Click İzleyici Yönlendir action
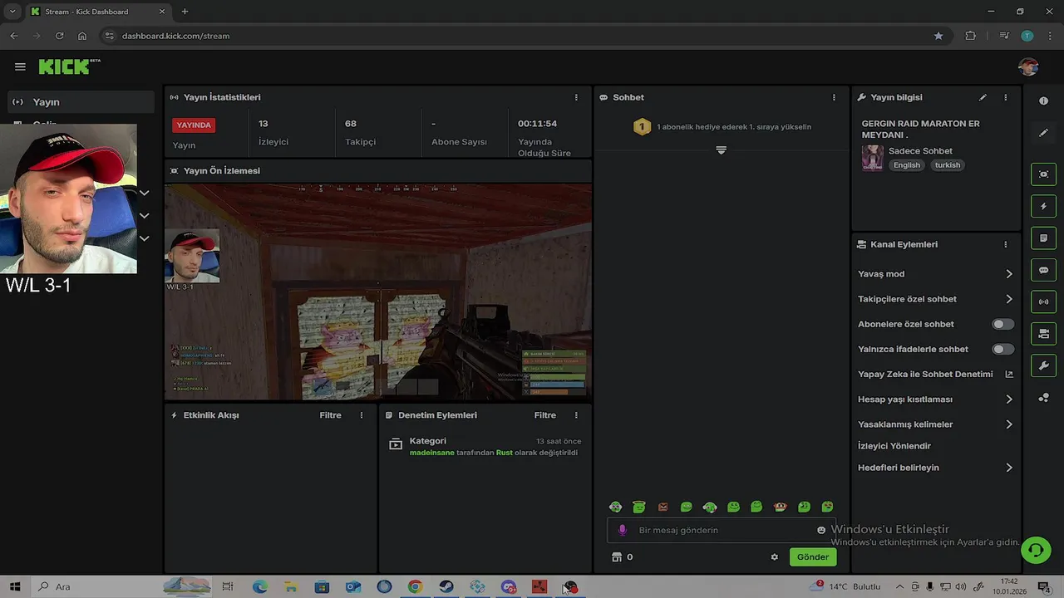Viewport: 1064px width, 598px height. coord(894,446)
